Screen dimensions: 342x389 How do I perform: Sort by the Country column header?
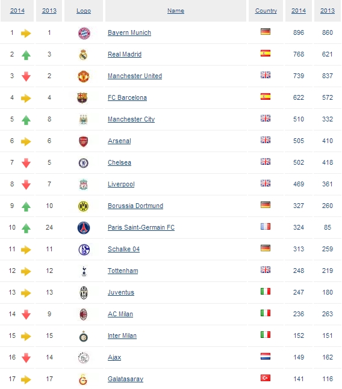click(266, 11)
